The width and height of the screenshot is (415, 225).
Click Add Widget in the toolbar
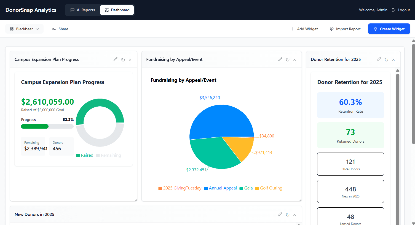pos(304,29)
